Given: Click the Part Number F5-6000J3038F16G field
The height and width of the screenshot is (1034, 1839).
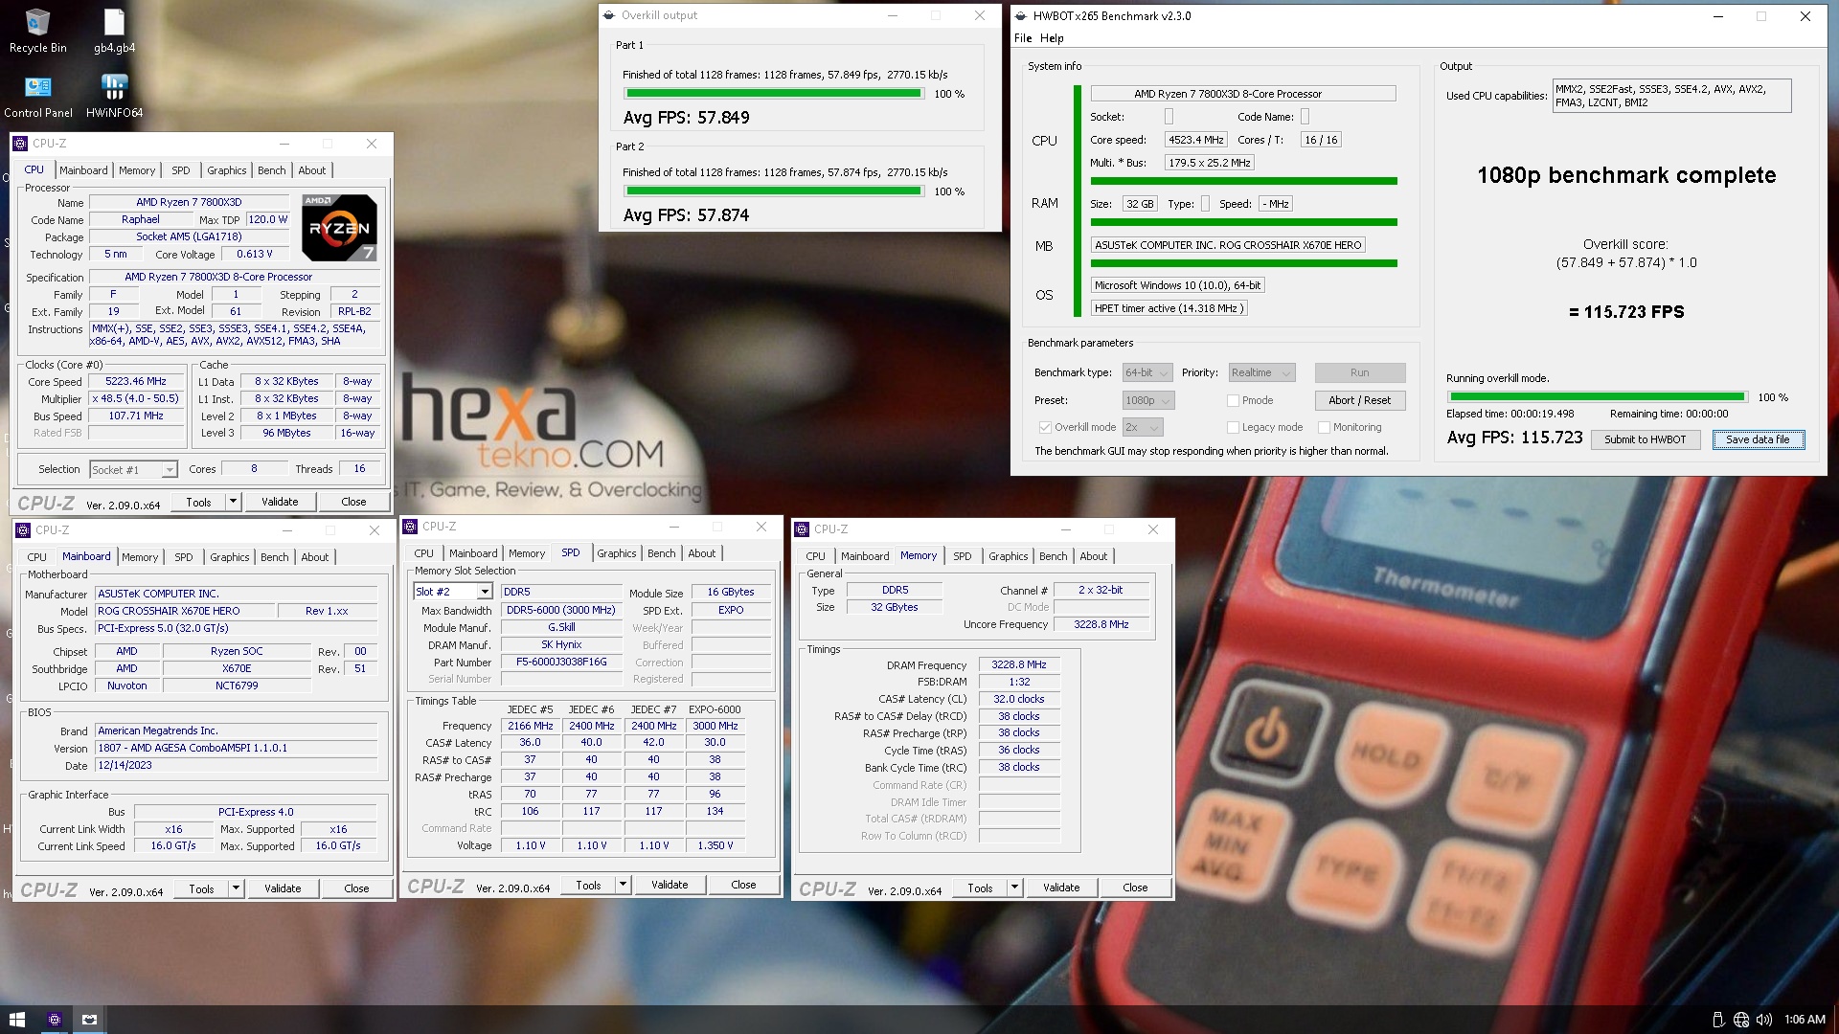Looking at the screenshot, I should tap(561, 663).
